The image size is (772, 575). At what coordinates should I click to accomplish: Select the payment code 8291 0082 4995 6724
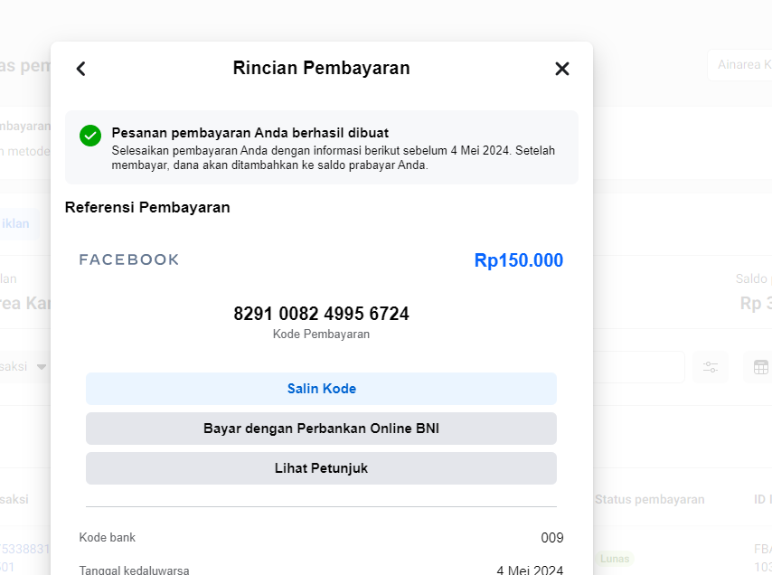(x=321, y=314)
